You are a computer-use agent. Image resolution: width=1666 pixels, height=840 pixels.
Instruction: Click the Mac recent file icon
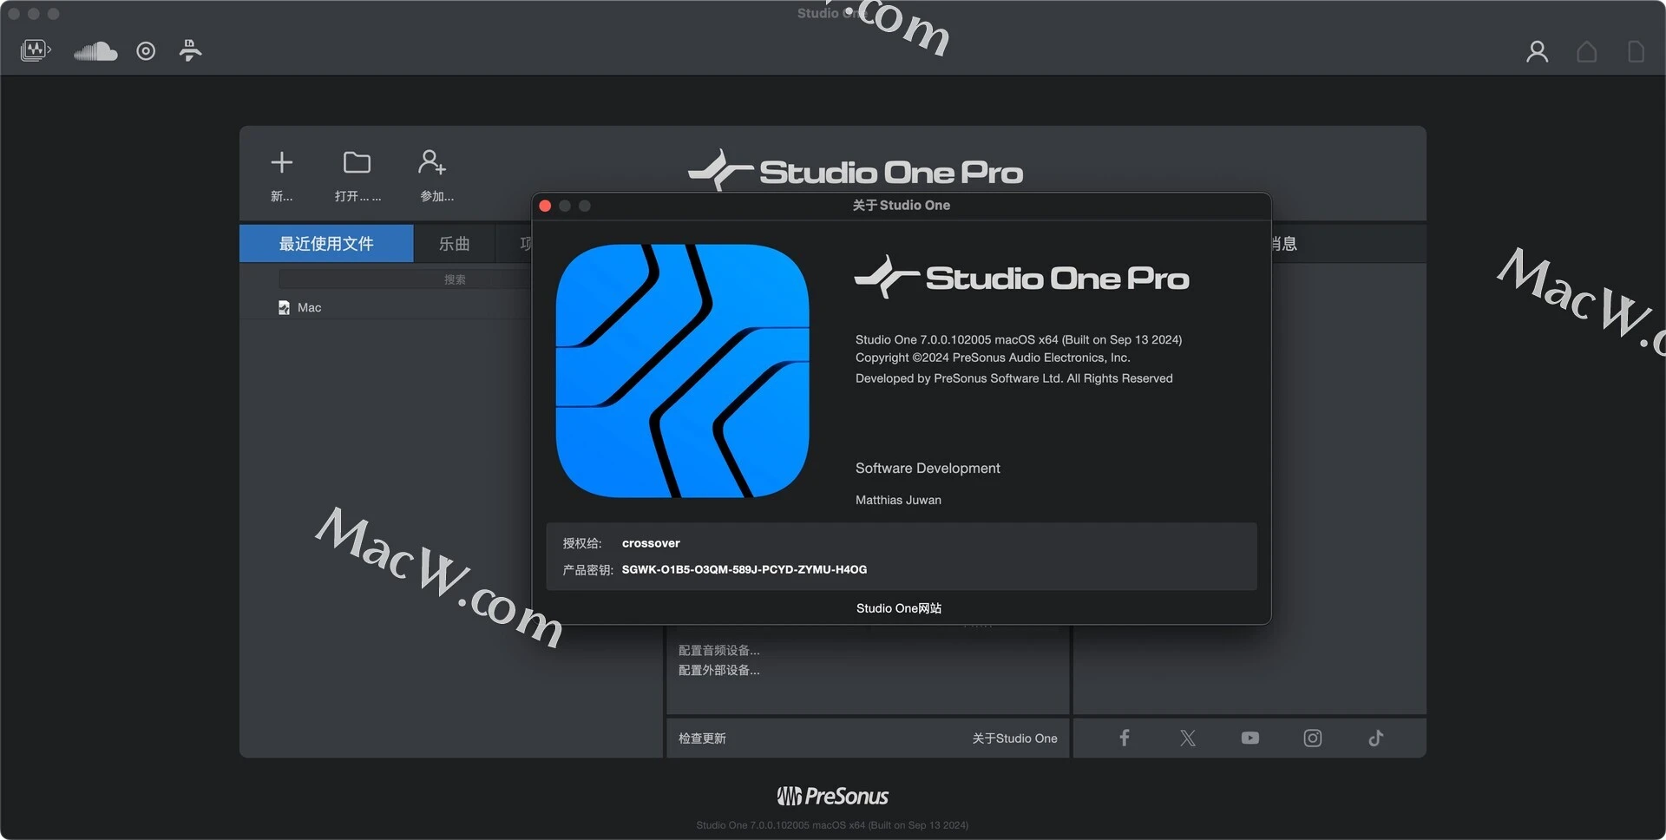(x=284, y=307)
